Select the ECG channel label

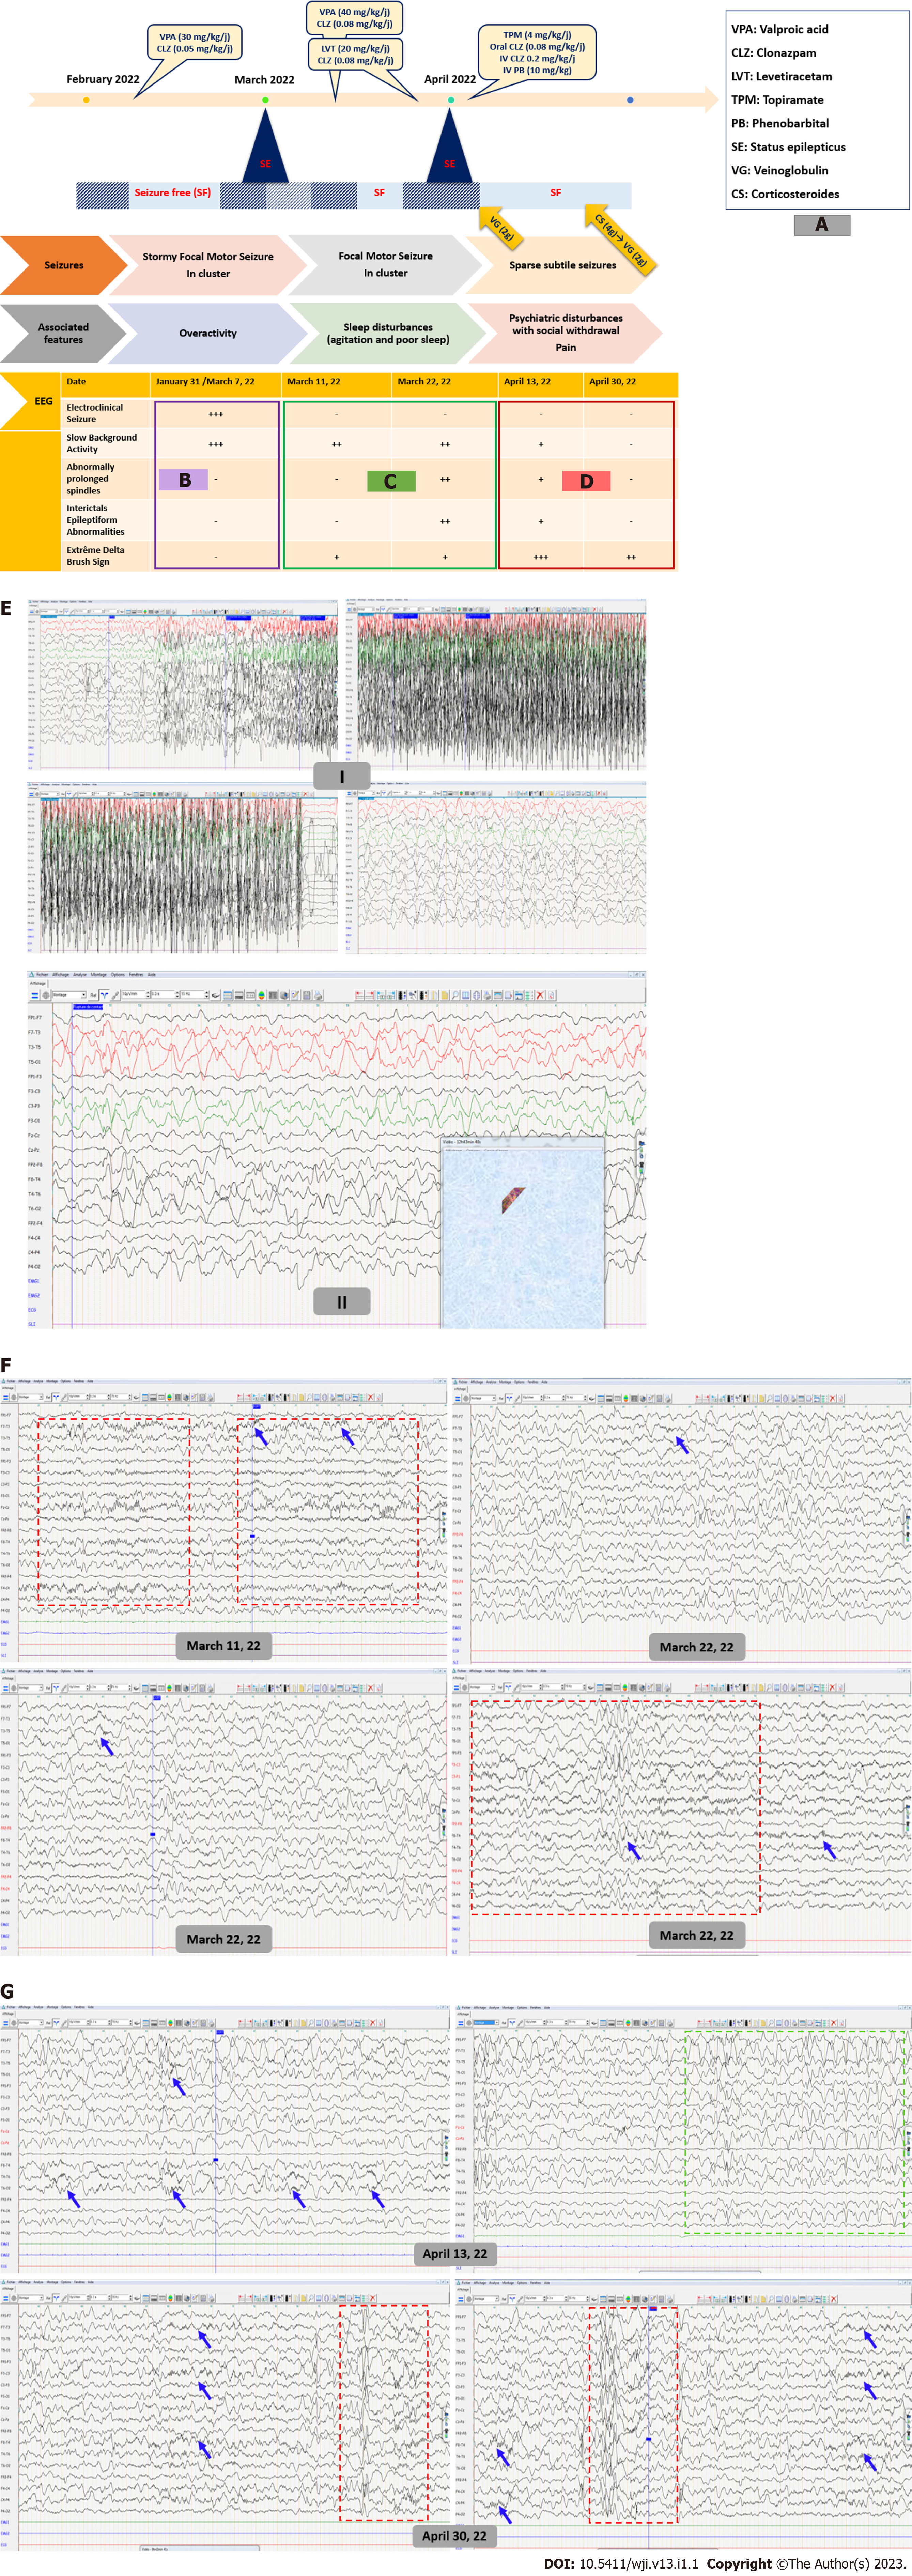coord(32,1310)
